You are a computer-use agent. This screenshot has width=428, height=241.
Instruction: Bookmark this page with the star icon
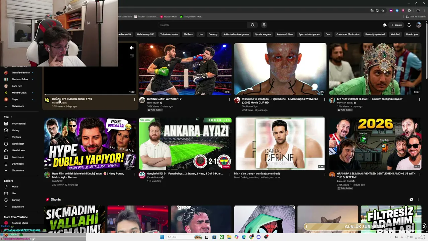[383, 10]
